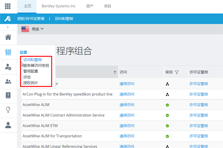Click the license key icon in header

pyautogui.click(x=8, y=19)
